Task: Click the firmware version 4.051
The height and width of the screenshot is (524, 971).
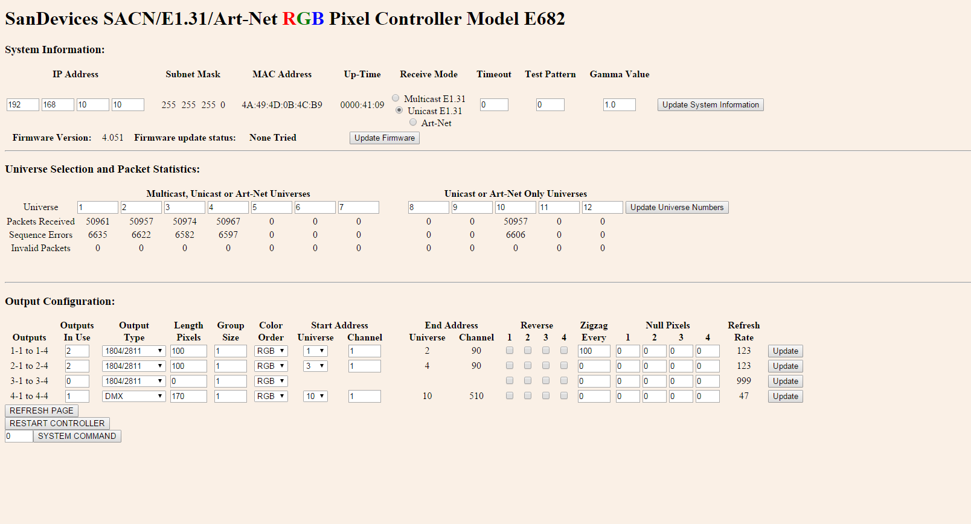Action: tap(113, 138)
